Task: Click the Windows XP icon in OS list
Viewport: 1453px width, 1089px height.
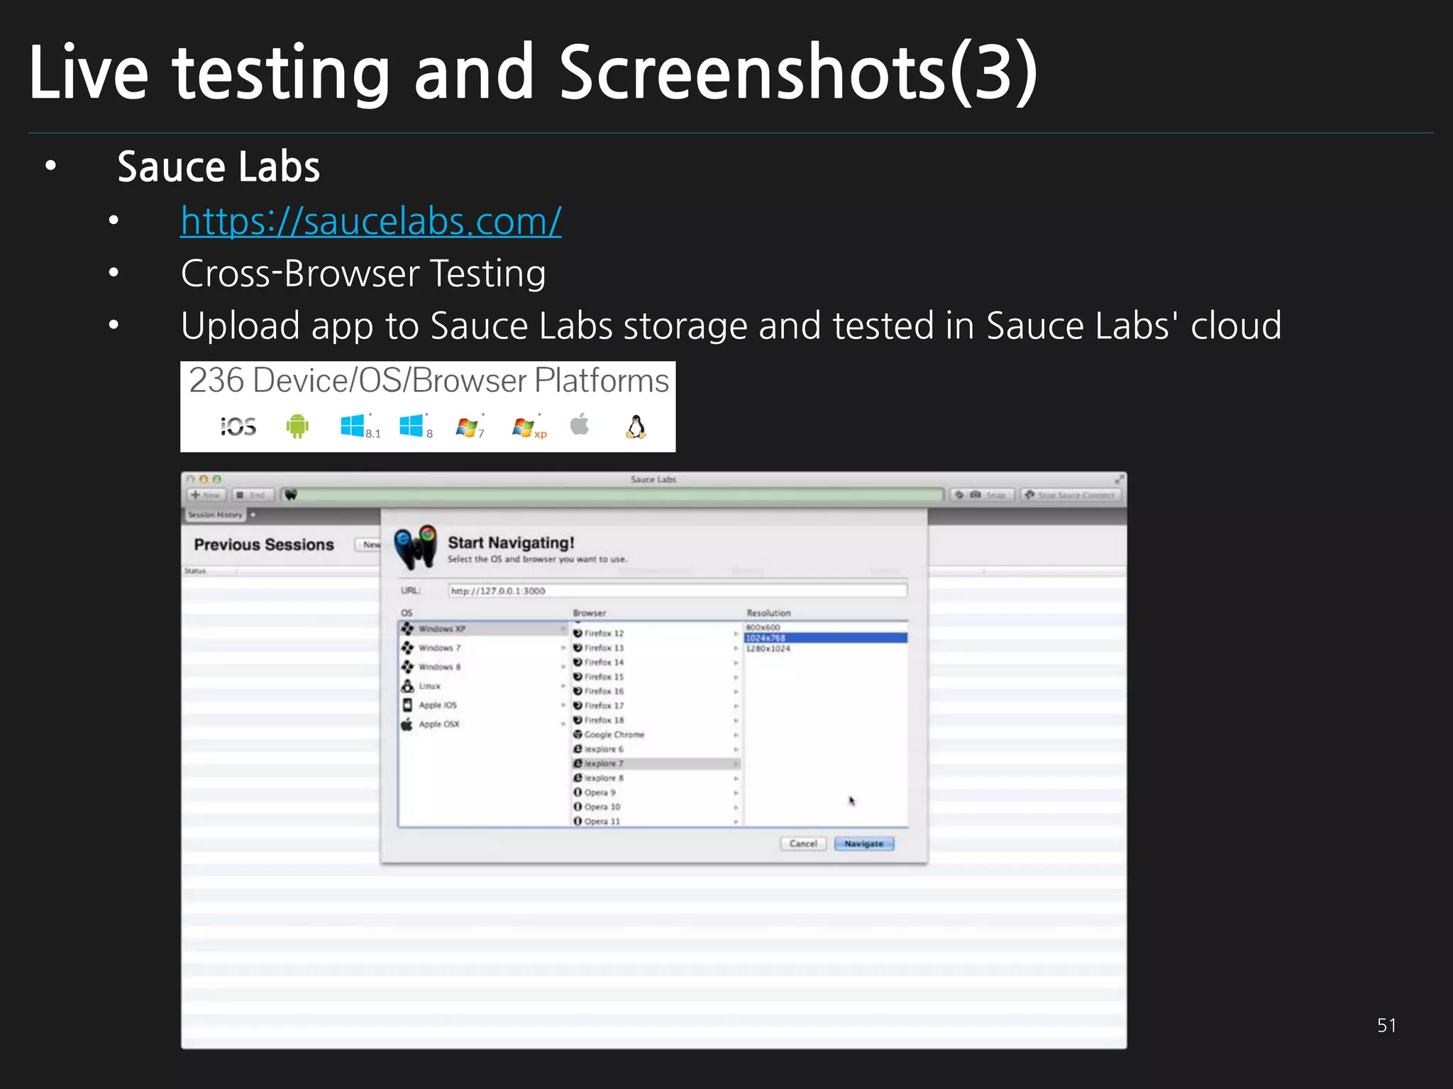Action: 407,628
